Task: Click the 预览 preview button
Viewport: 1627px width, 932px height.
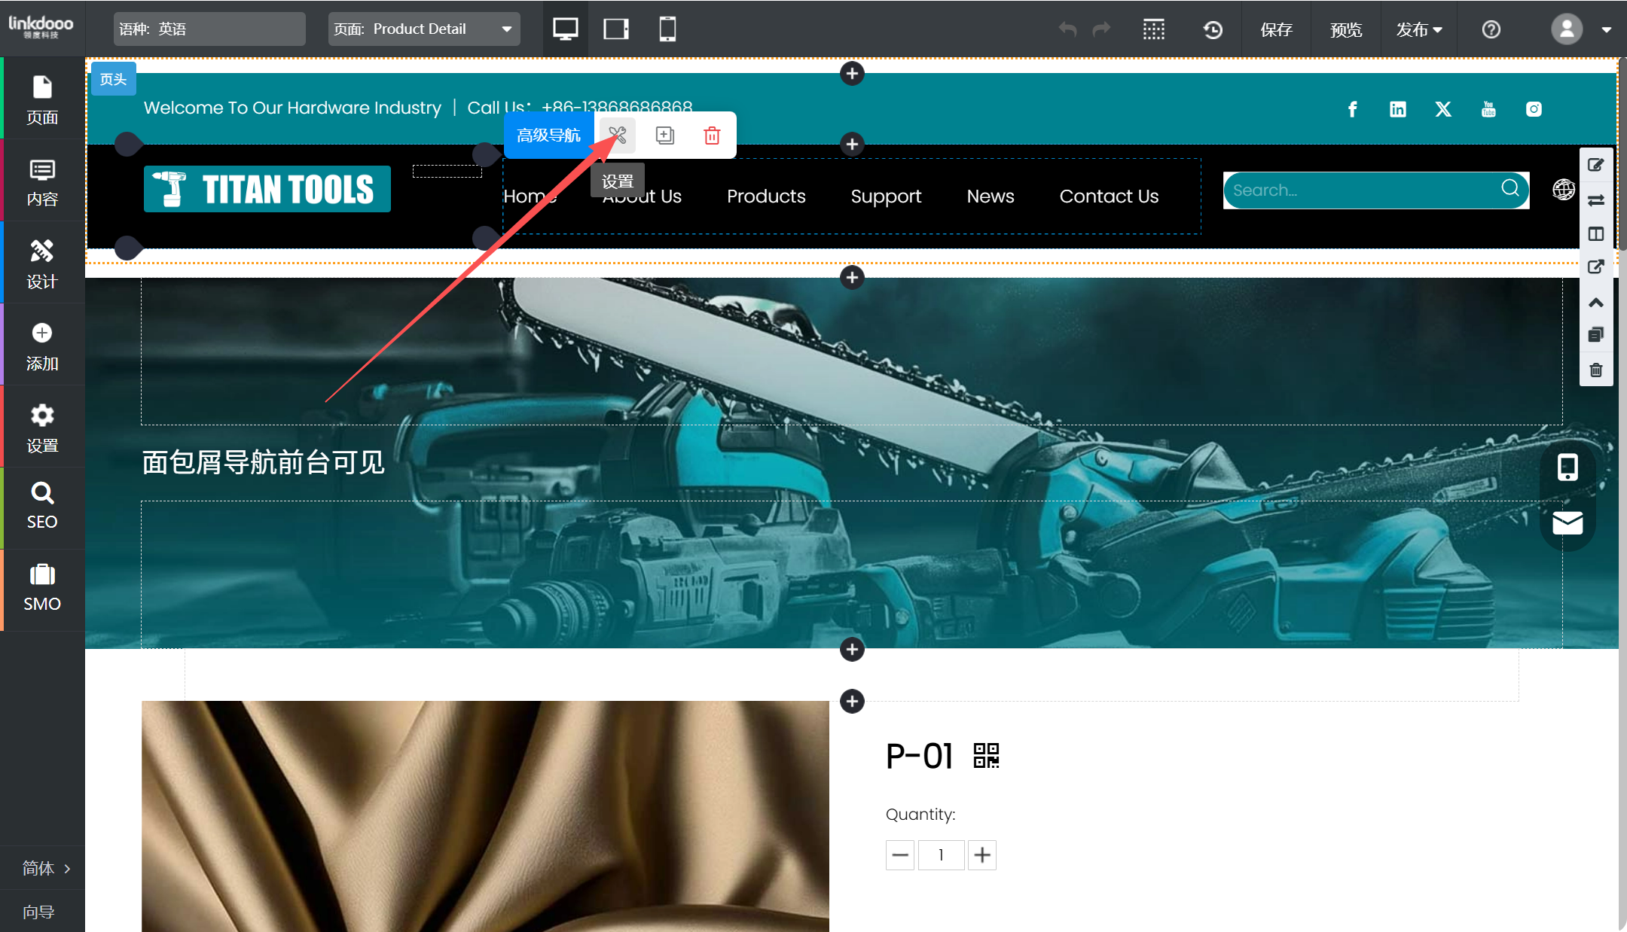Action: (1345, 29)
